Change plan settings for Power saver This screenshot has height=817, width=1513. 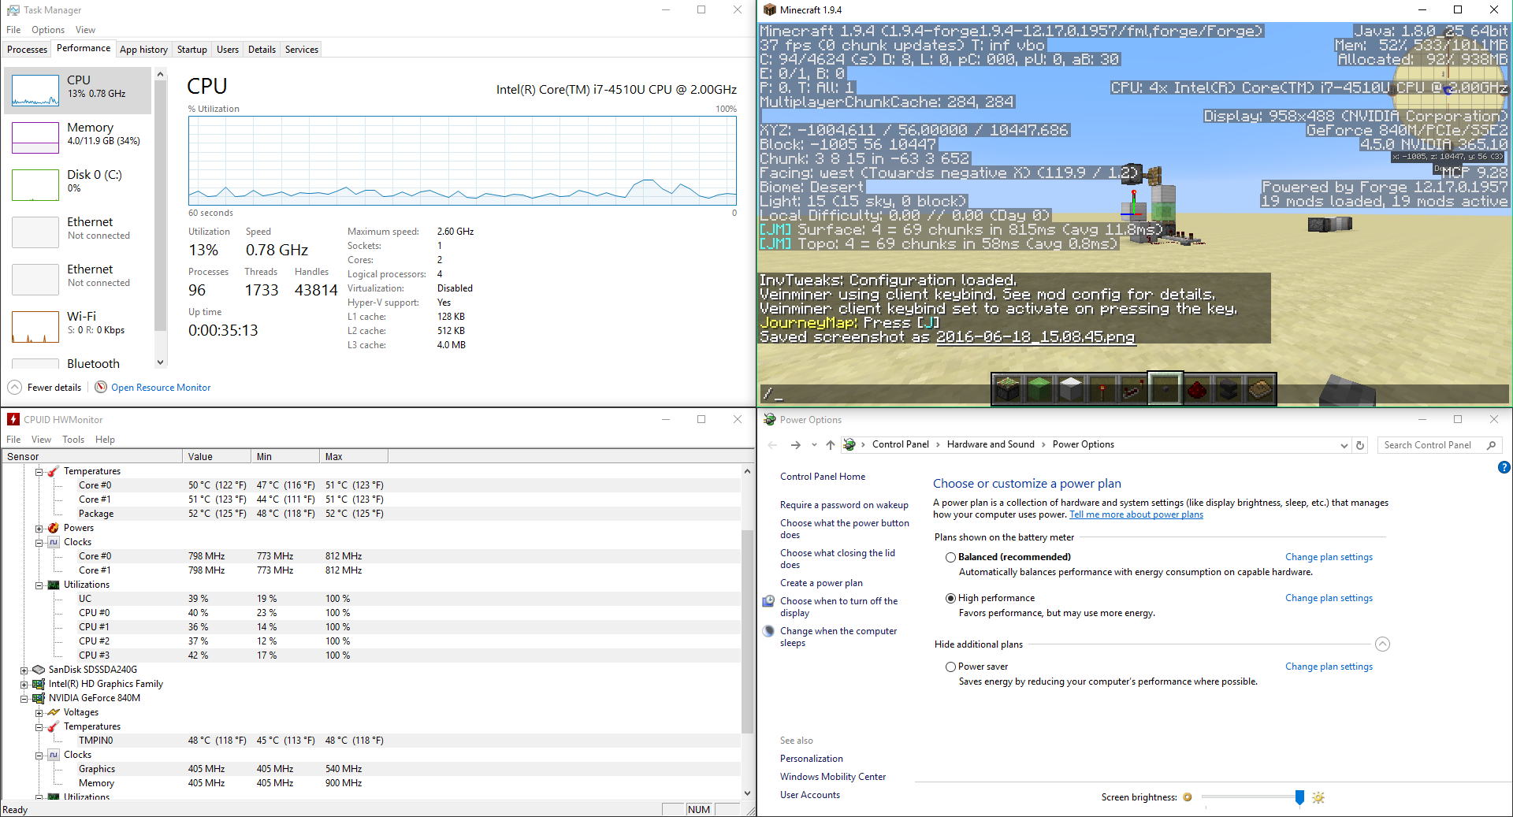click(x=1329, y=667)
